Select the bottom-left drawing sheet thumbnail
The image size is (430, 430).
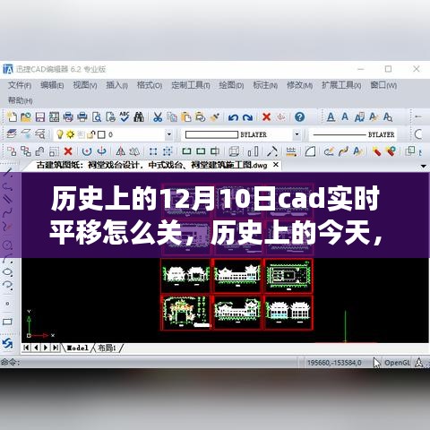click(185, 312)
